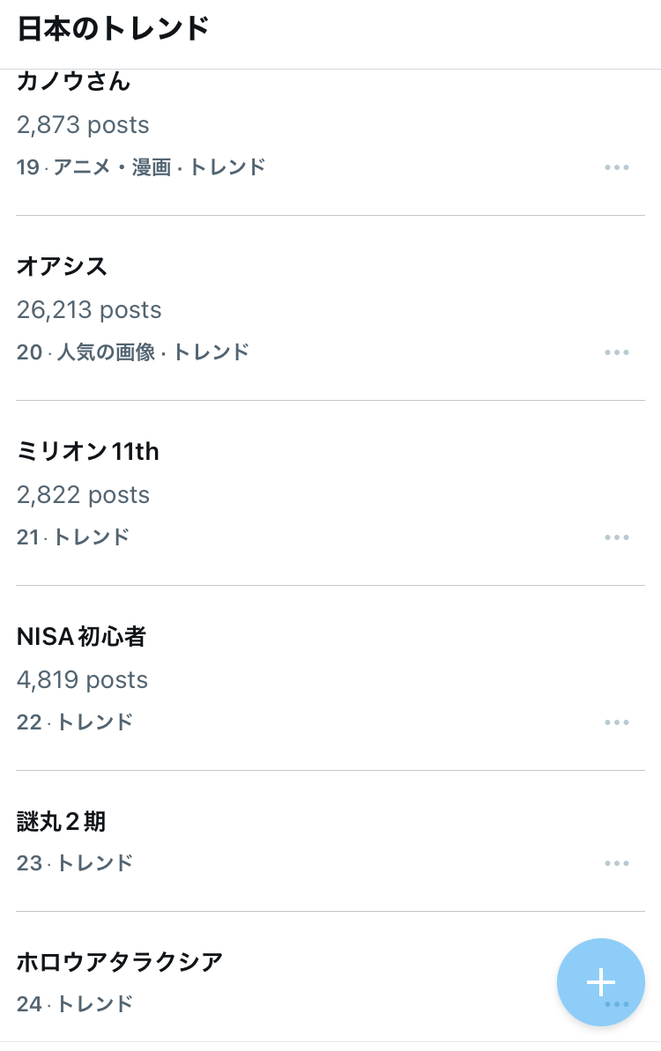The image size is (661, 1051).
Task: Open the オアシス trending topic
Action: click(x=62, y=266)
